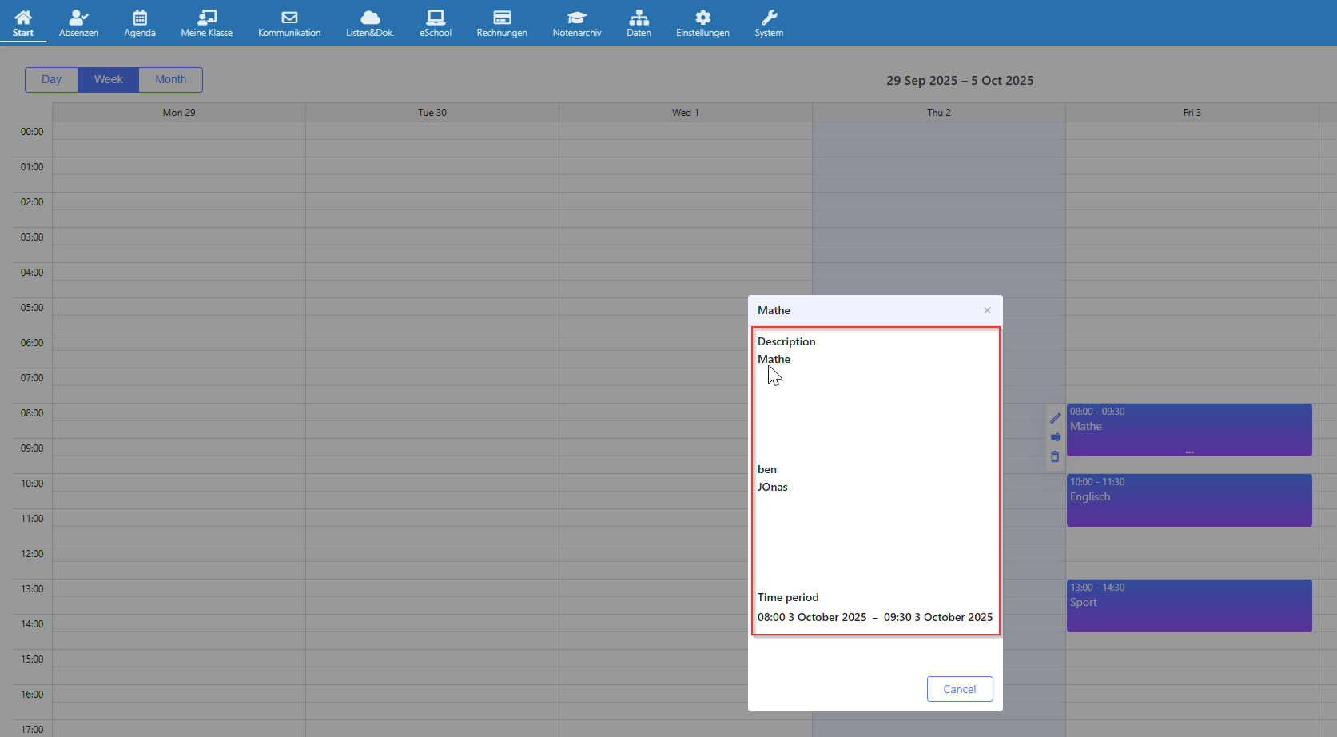Viewport: 1337px width, 737px height.
Task: Open the Absenzen module
Action: click(78, 22)
